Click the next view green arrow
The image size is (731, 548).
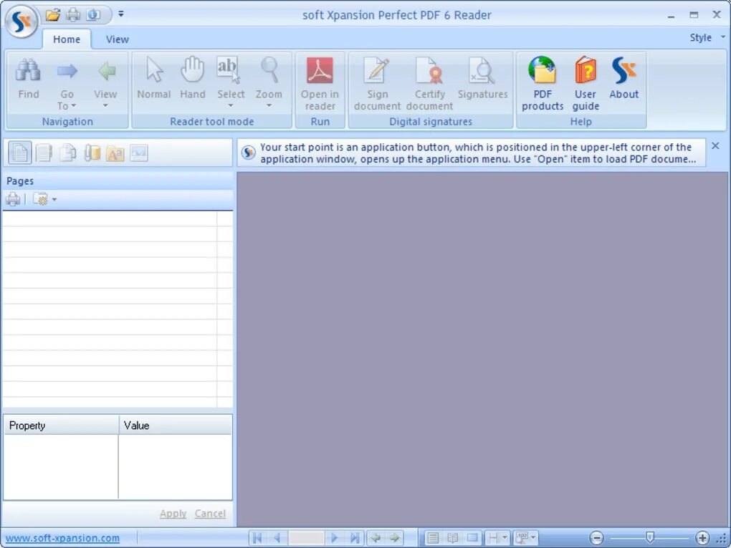[394, 538]
